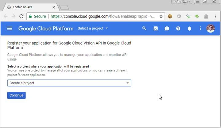The width and height of the screenshot is (221, 128).
Task: Click the search magnifier icon in header
Action: [x=144, y=29]
